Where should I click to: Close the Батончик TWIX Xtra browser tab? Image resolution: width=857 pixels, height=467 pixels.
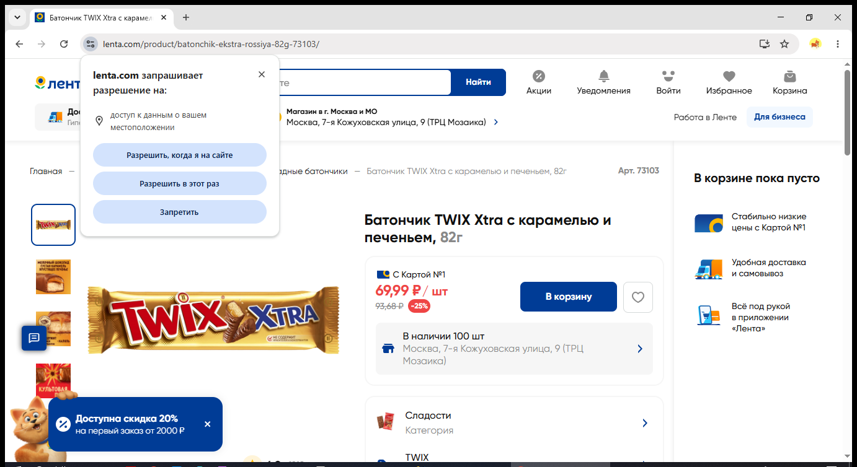coord(164,17)
